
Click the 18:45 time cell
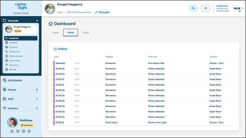77,117
